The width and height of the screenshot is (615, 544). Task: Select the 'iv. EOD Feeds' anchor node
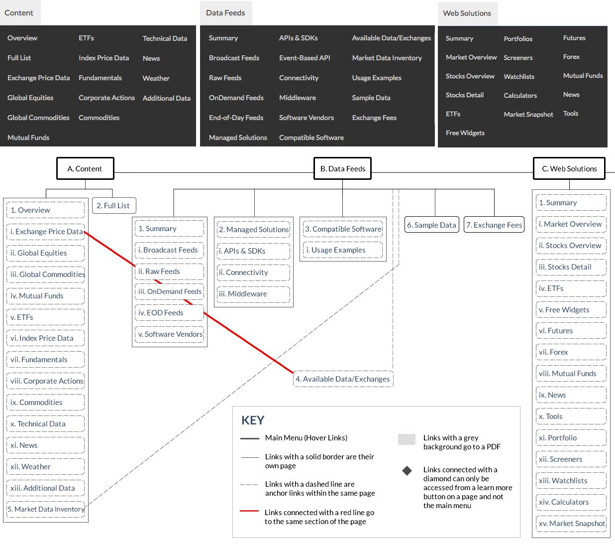169,313
